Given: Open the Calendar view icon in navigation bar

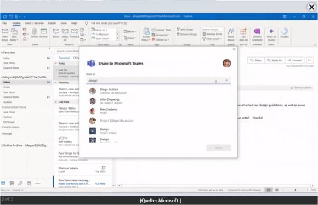Looking at the screenshot, I should point(12,183).
